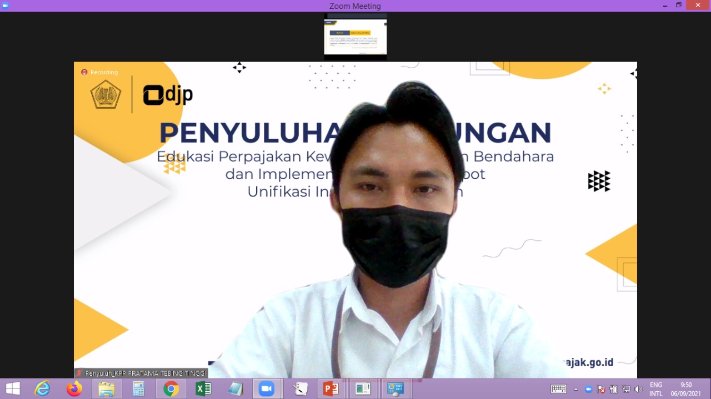Click the Zoom icon in system tray

pyautogui.click(x=588, y=389)
